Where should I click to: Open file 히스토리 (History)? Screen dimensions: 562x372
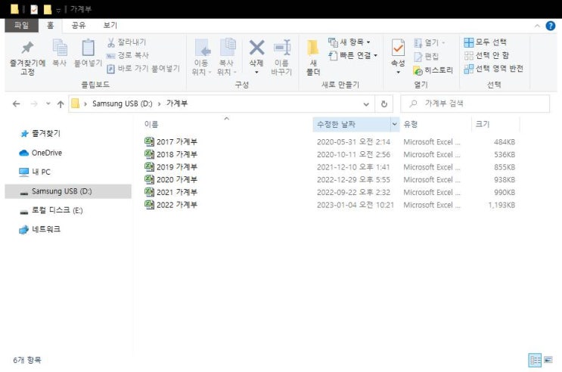pyautogui.click(x=433, y=70)
